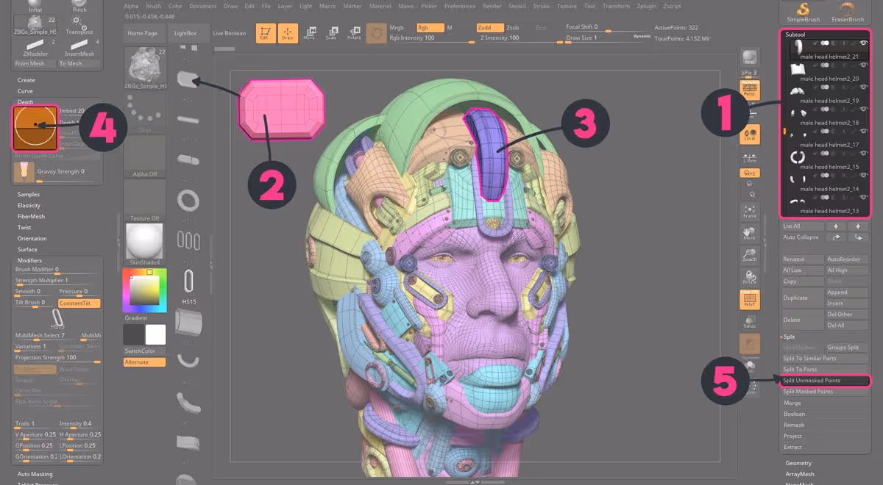
Task: Toggle visibility eye of male head helmet2_20
Action: pyautogui.click(x=864, y=65)
